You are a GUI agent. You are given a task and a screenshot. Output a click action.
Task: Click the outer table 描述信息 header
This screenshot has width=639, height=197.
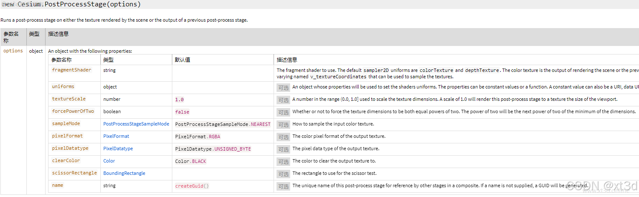click(58, 34)
